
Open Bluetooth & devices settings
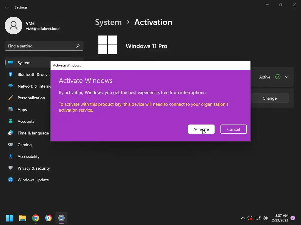pos(28,74)
